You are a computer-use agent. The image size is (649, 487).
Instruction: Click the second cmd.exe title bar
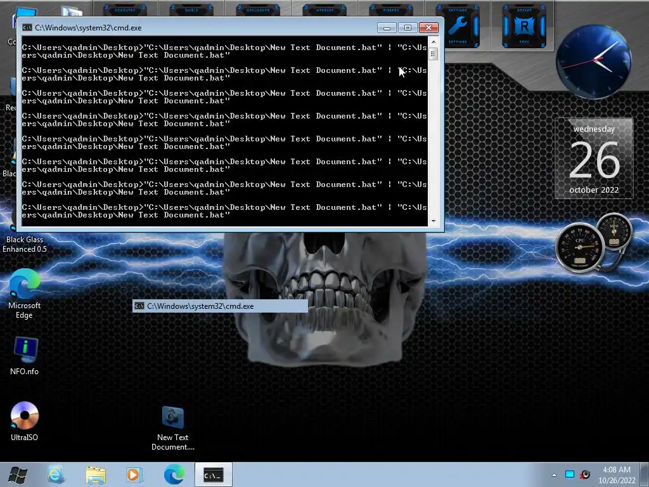pos(220,306)
